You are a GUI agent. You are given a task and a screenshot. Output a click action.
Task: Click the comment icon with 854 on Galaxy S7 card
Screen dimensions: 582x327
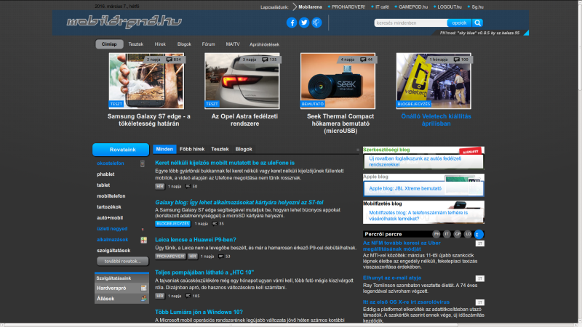pyautogui.click(x=170, y=60)
